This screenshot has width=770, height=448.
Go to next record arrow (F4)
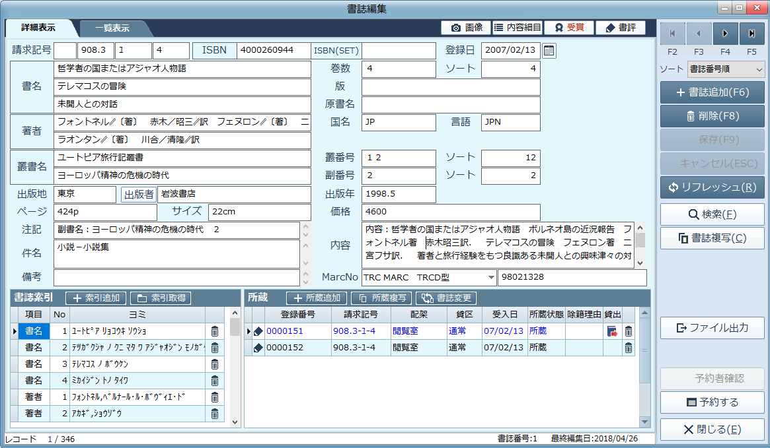725,34
